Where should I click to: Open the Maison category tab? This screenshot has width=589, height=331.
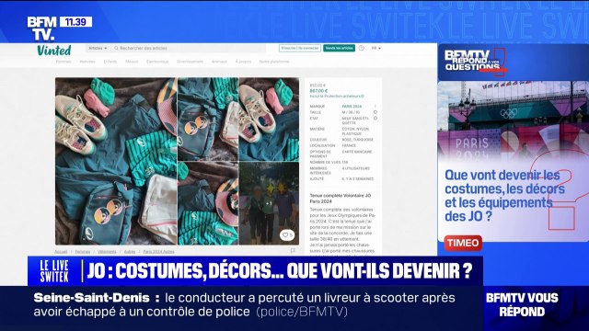132,62
